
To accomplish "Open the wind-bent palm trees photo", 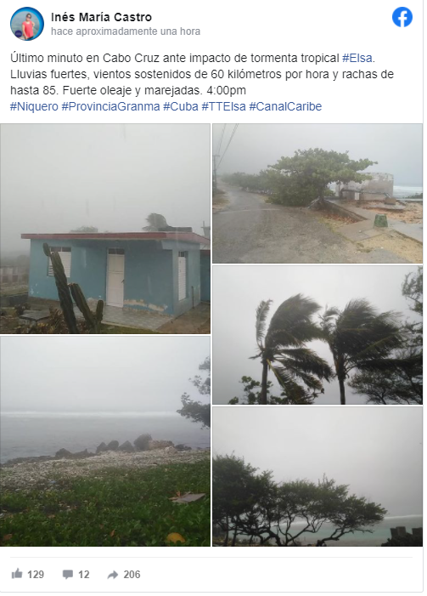I will coord(317,335).
